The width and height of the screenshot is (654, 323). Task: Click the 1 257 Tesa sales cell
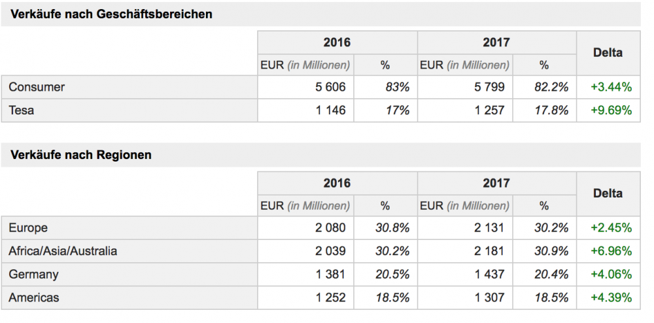489,110
